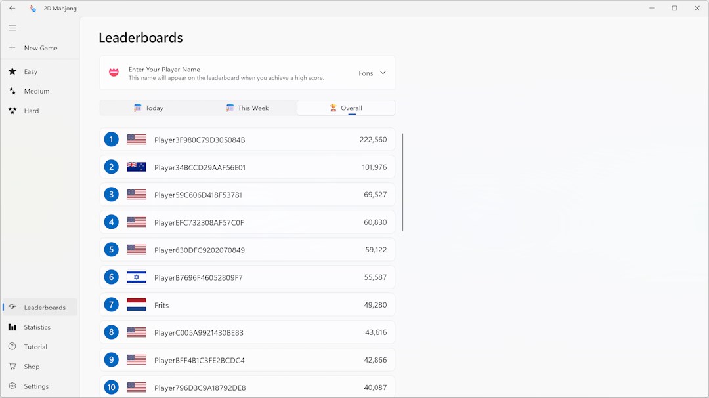Choose the Medium difficulty level

[x=36, y=91]
